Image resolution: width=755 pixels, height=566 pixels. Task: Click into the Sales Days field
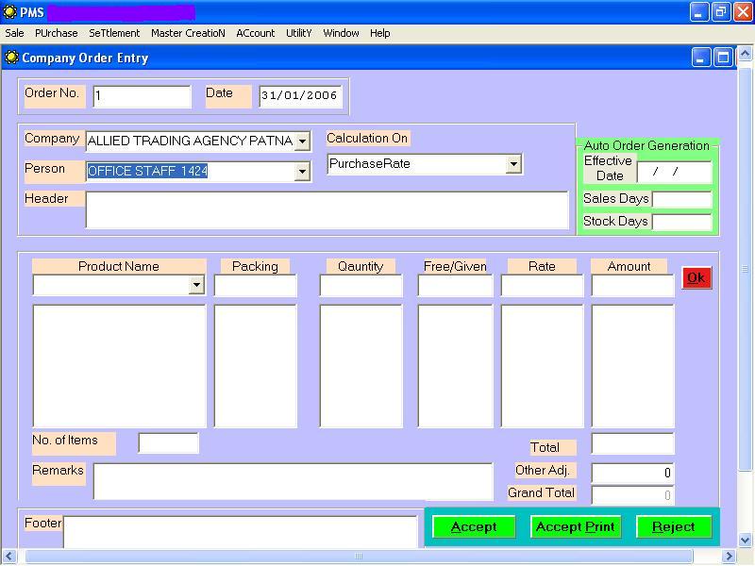(681, 199)
